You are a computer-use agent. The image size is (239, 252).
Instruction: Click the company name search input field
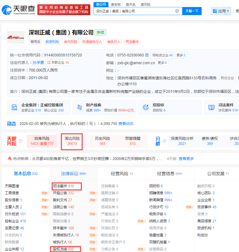click(x=134, y=11)
